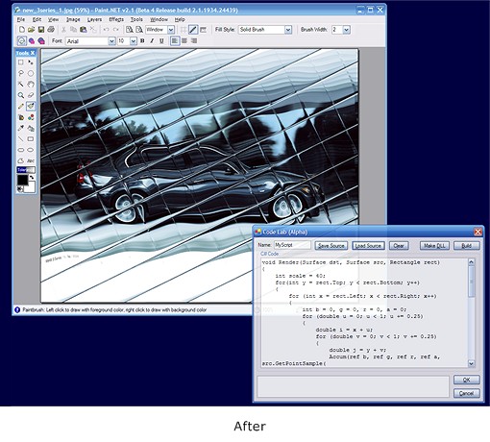Click the New file toolbar icon
Image resolution: width=490 pixels, height=442 pixels.
point(22,30)
